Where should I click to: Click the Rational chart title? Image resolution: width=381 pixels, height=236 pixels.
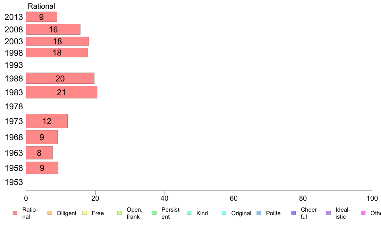point(41,6)
